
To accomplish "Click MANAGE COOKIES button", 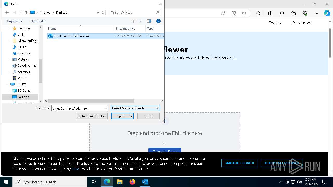I will pos(240,163).
